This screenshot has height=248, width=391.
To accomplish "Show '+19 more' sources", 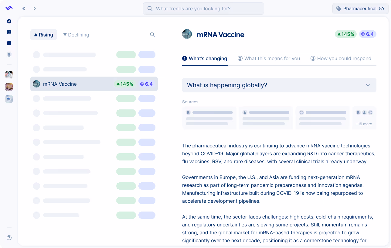I will pyautogui.click(x=364, y=118).
